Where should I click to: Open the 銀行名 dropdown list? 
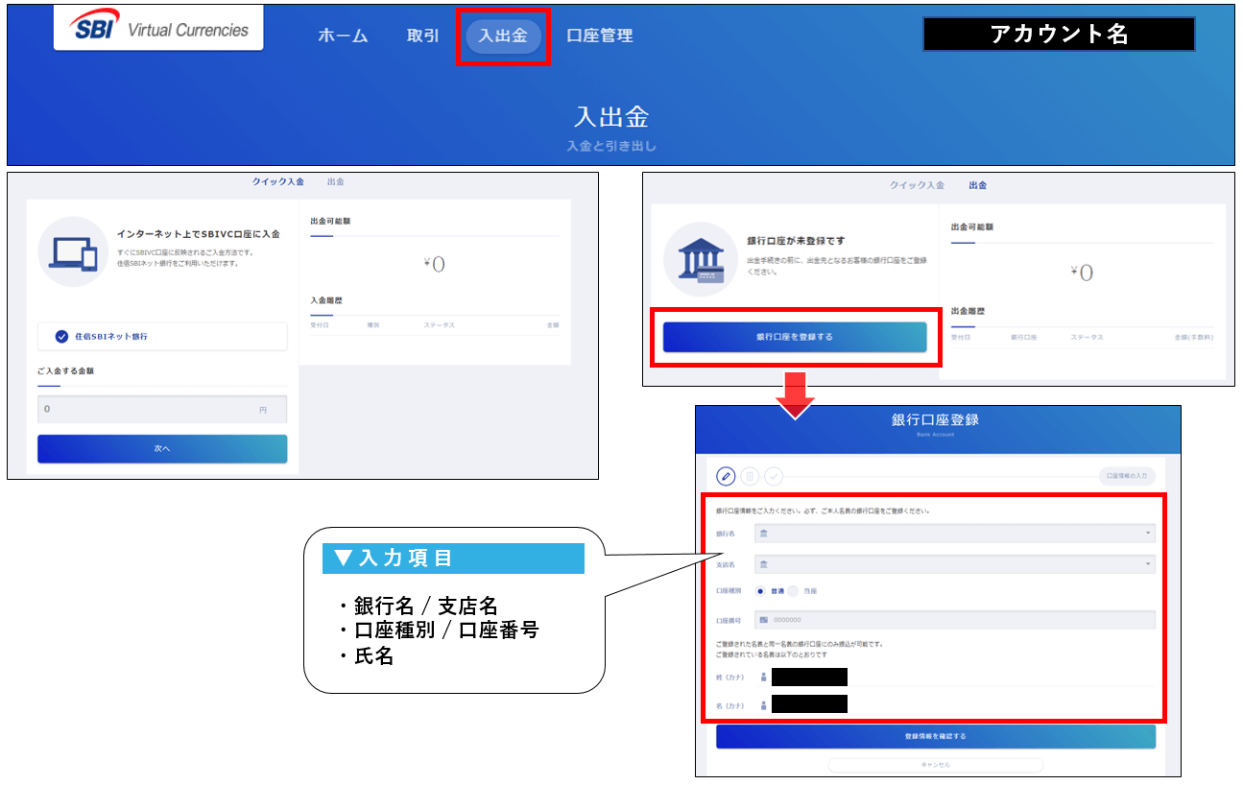954,533
